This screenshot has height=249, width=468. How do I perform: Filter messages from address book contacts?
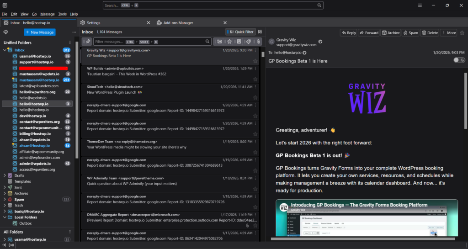[239, 42]
